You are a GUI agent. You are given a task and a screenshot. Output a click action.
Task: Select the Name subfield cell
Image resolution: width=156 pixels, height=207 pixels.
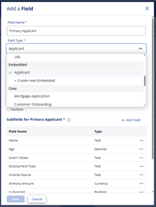(x=13, y=141)
